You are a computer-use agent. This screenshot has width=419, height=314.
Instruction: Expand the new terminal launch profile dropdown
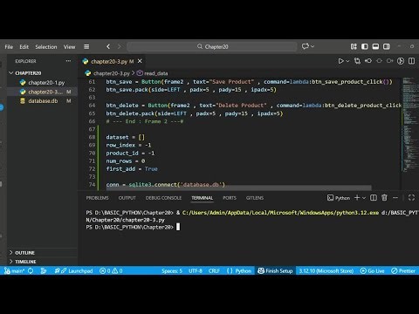pos(364,198)
